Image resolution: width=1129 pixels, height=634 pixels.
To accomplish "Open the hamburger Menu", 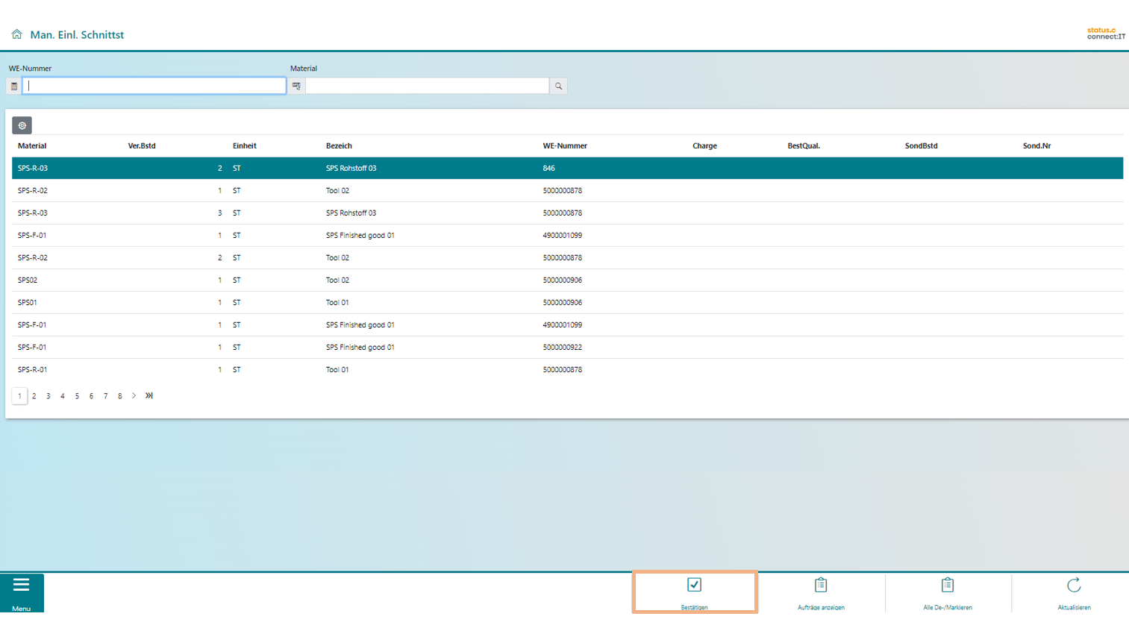I will 22,592.
